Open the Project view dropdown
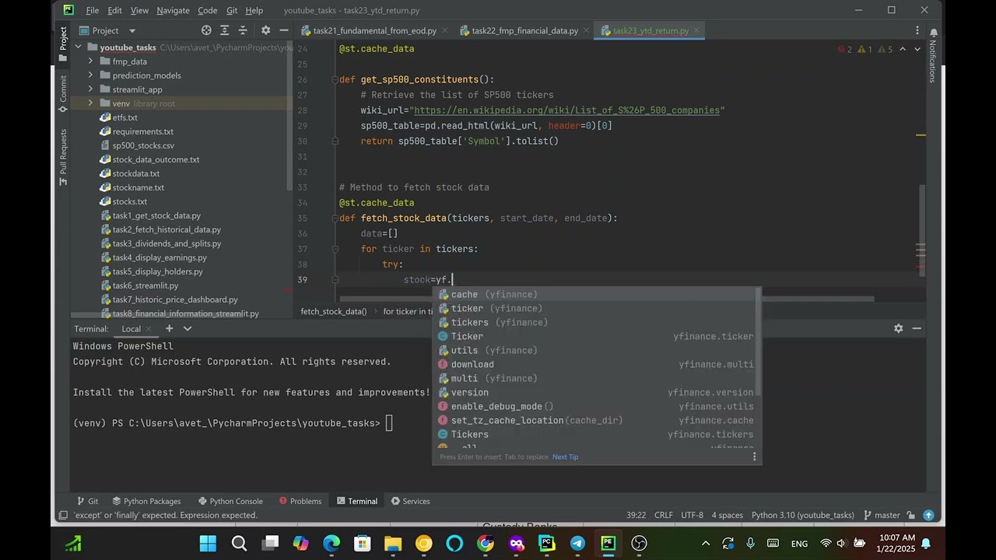The width and height of the screenshot is (996, 560). pos(132,30)
